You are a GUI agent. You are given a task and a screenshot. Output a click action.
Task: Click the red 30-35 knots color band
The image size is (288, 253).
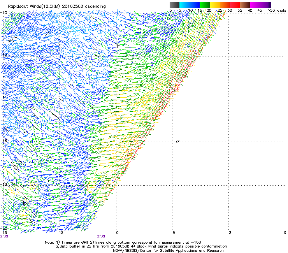click(235, 5)
